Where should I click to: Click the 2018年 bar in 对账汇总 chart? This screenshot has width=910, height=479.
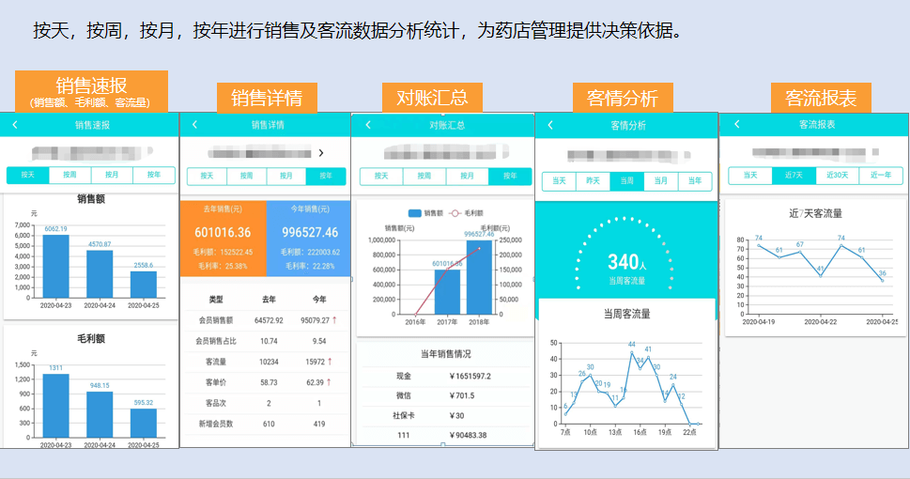coord(480,277)
